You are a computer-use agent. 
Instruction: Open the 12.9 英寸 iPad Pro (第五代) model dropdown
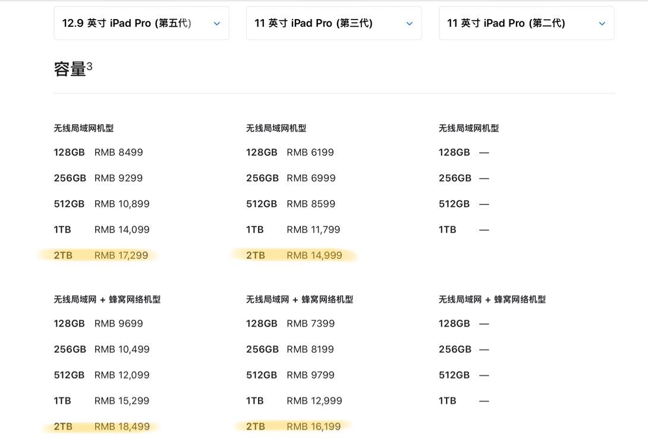tap(141, 23)
